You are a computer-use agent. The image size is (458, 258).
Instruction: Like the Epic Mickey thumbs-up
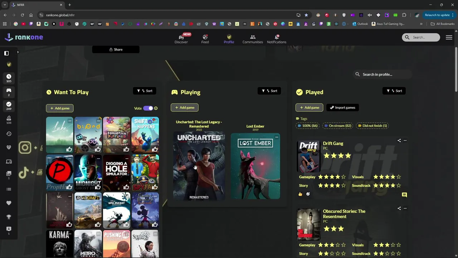126,225
